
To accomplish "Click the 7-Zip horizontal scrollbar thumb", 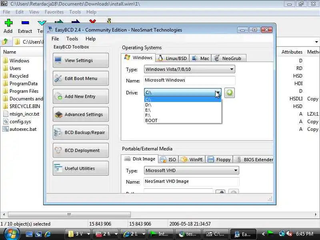I will [x=69, y=214].
